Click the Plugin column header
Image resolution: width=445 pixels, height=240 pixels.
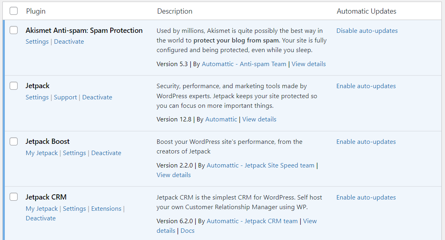36,11
